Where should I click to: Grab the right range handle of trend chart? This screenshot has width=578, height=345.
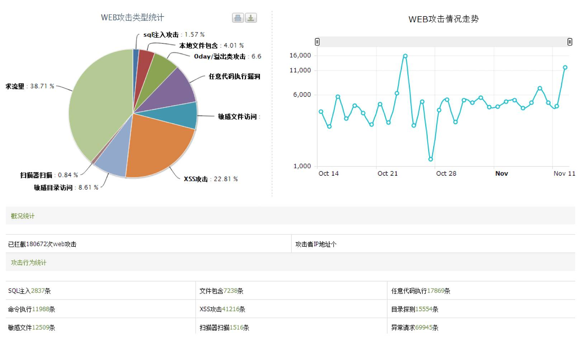[570, 42]
